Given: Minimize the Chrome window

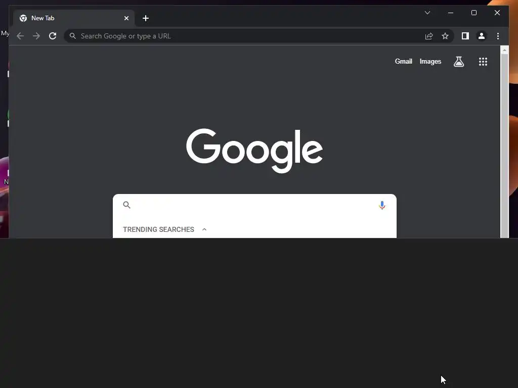Looking at the screenshot, I should click(x=451, y=13).
